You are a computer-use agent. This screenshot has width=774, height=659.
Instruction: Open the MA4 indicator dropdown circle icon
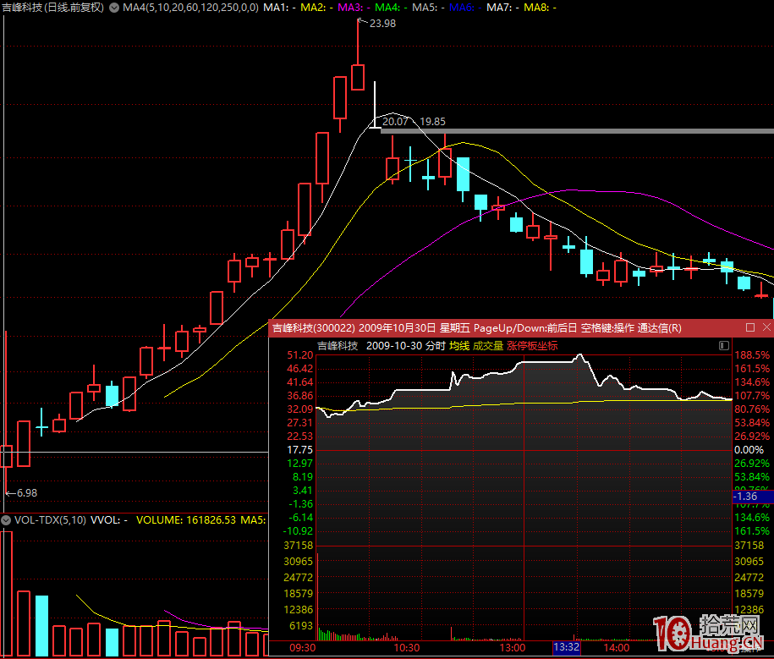point(114,8)
